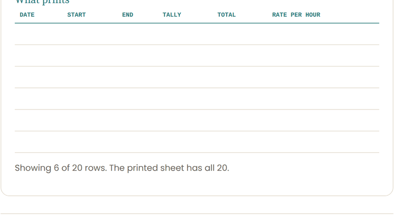Select the second blank row's START cell
The width and height of the screenshot is (394, 222).
pos(90,56)
